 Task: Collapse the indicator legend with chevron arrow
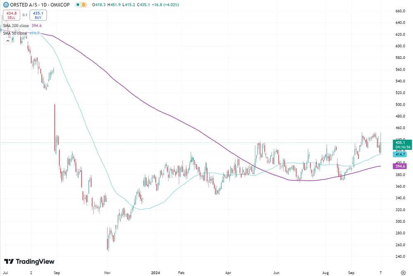tap(7, 41)
